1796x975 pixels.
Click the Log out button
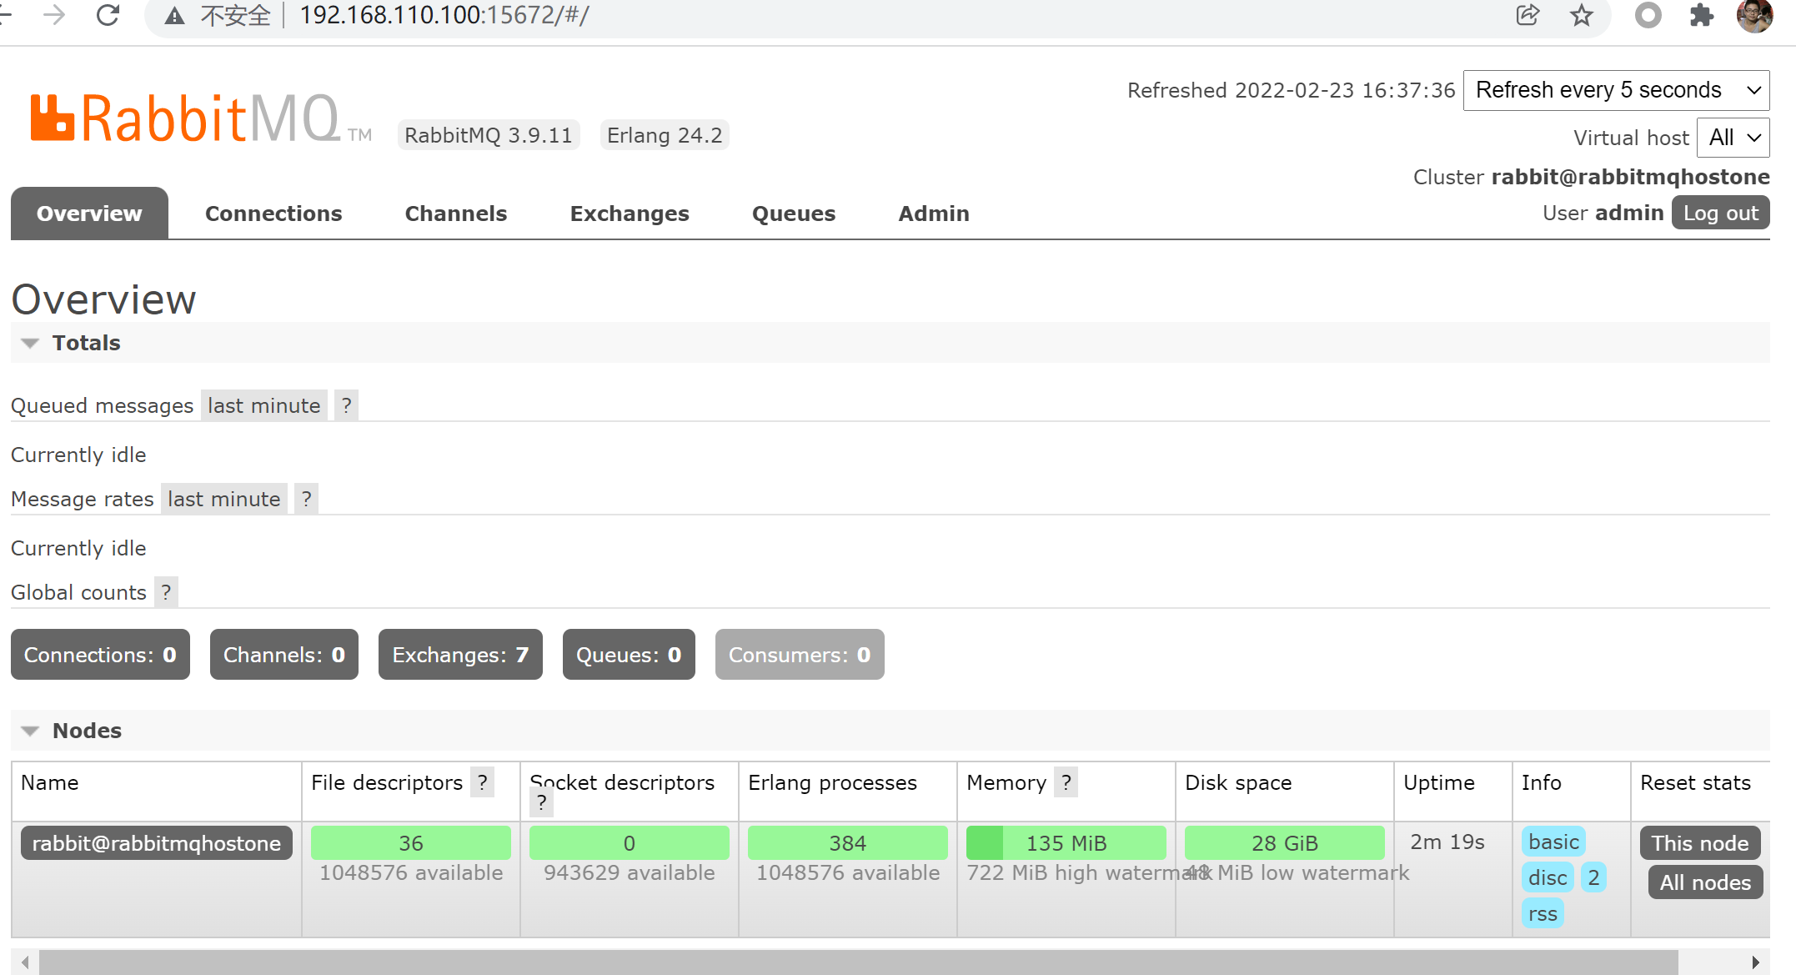[1719, 213]
